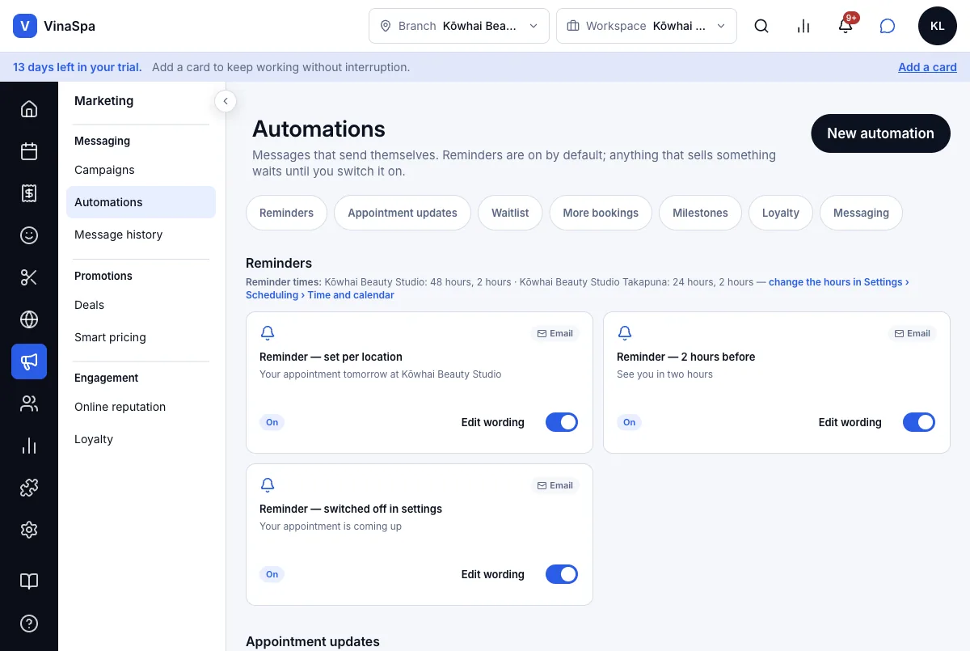Open the KL user avatar
Image resolution: width=970 pixels, height=651 pixels.
pos(938,26)
